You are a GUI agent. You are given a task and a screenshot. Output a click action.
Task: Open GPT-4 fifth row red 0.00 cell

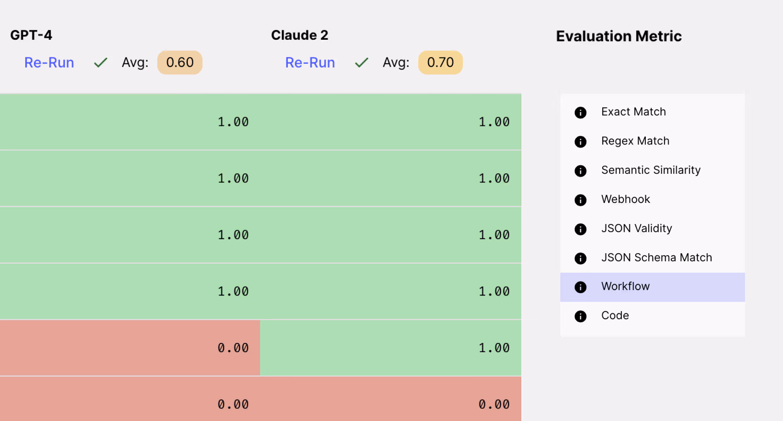[130, 348]
